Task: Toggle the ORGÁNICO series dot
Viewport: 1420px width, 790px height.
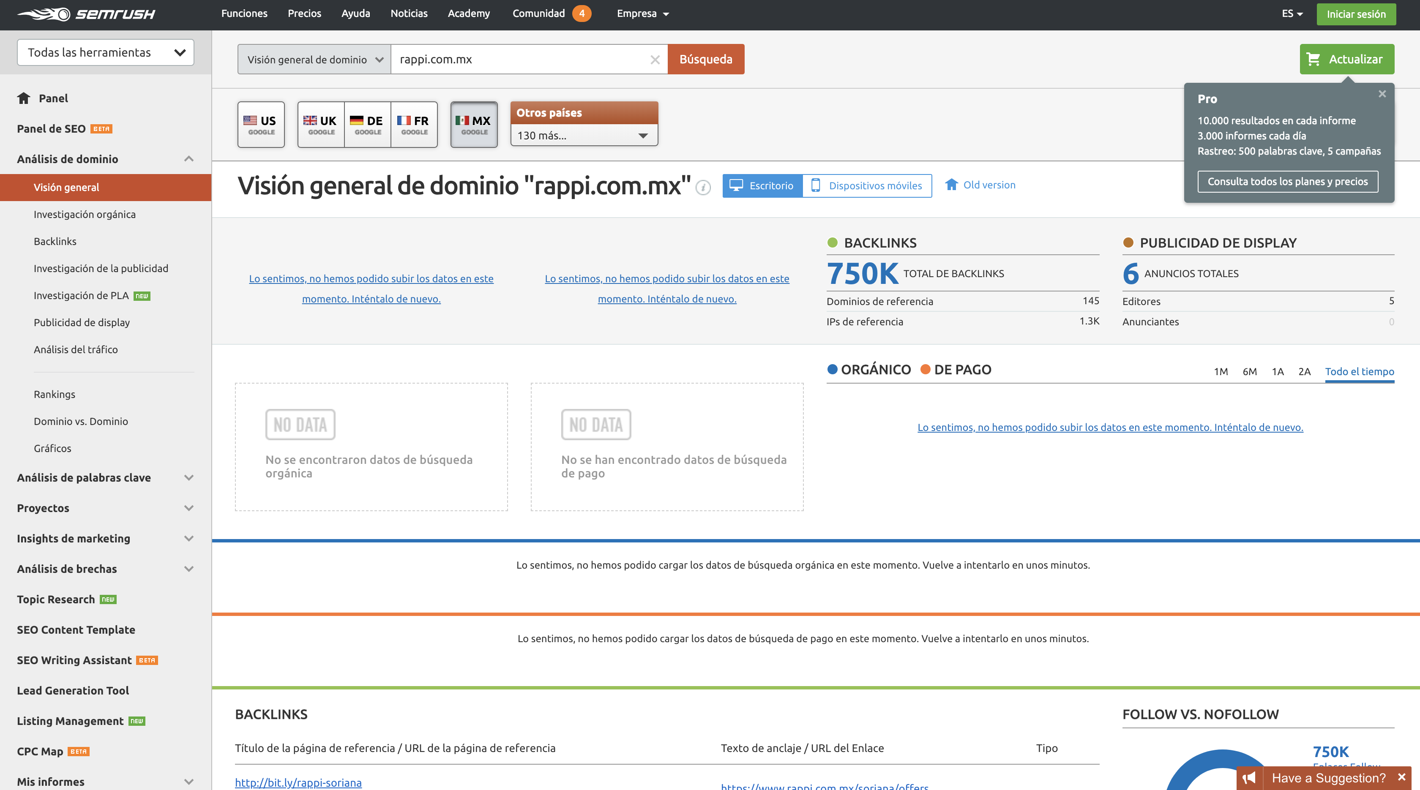Action: pyautogui.click(x=833, y=369)
